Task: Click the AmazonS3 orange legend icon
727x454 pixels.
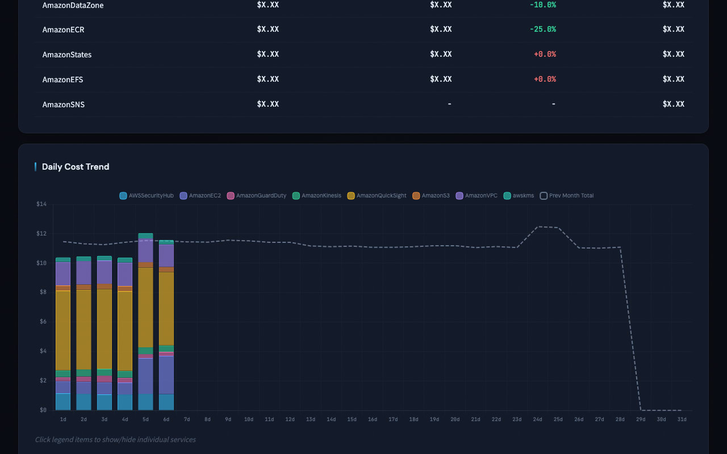Action: 416,196
